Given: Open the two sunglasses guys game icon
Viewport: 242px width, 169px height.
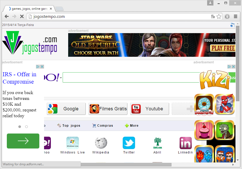Looking at the screenshot, I should pos(225,154).
